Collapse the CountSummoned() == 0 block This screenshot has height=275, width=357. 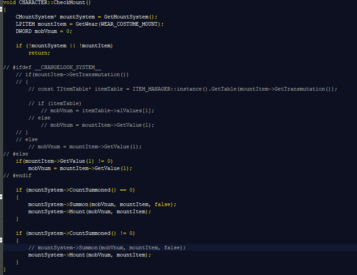pos(1,197)
